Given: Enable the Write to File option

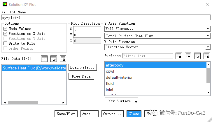Looking at the screenshot, I should pyautogui.click(x=6, y=44).
